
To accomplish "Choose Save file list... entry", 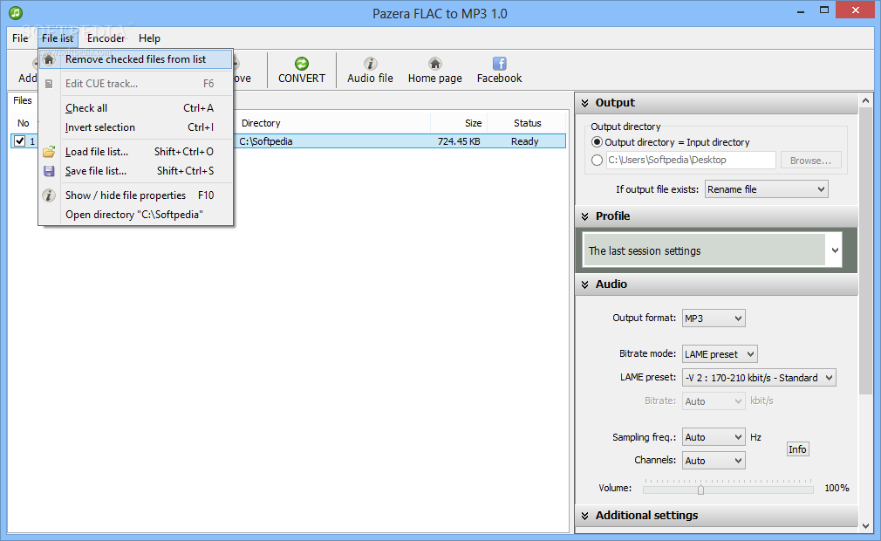I will point(135,171).
